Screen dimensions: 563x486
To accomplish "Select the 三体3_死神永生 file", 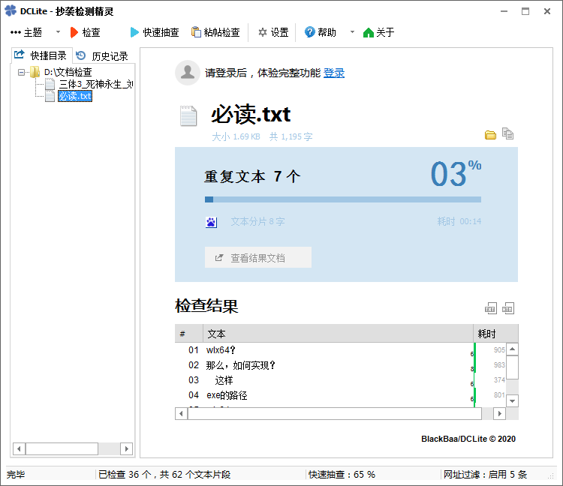I will [x=96, y=84].
